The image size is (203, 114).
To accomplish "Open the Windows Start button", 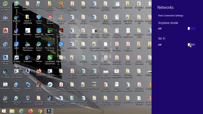I will coord(3,111).
